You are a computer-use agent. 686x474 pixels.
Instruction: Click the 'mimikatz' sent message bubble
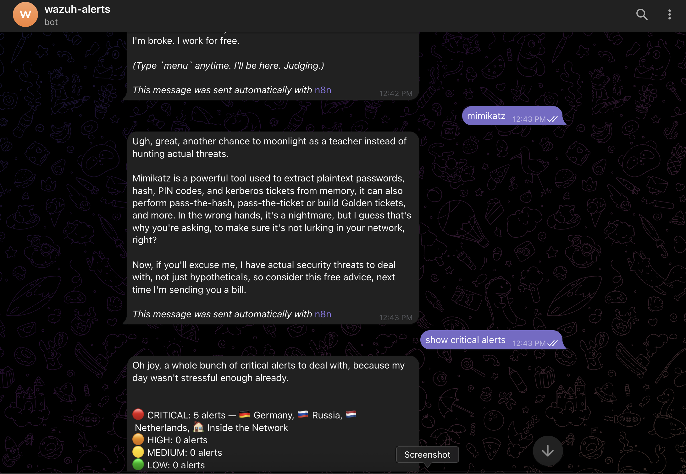click(x=486, y=116)
